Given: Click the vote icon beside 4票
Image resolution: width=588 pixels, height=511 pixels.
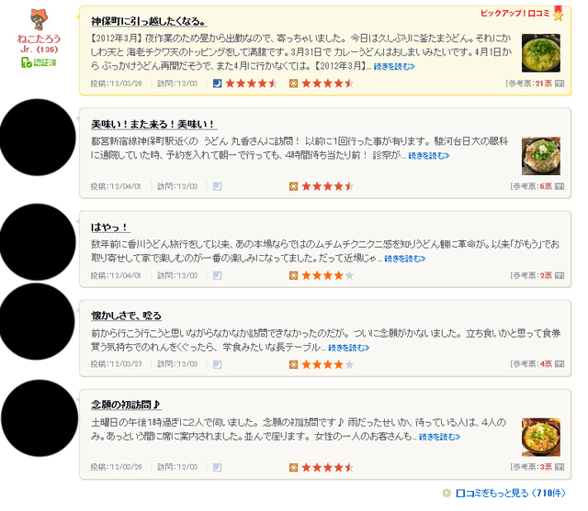Looking at the screenshot, I should 560,364.
